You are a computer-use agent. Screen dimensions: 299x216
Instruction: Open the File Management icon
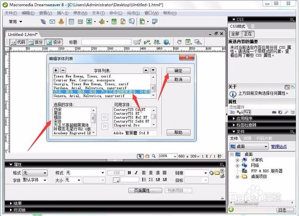pos(157,42)
